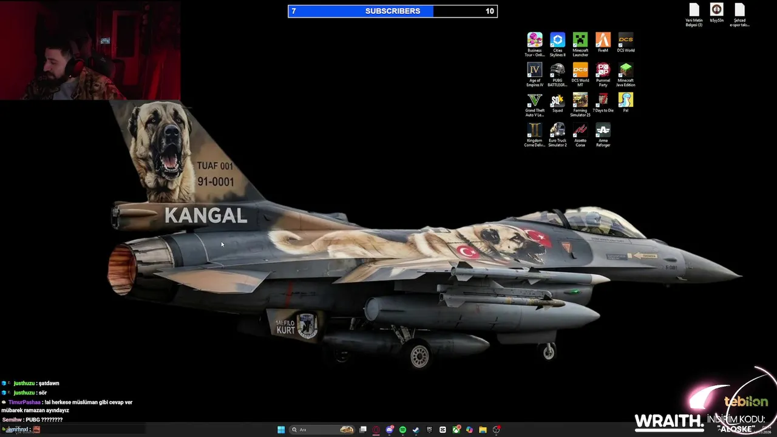Select Minecraft Java Edition icon
Screen dimensions: 777x437
(626, 75)
